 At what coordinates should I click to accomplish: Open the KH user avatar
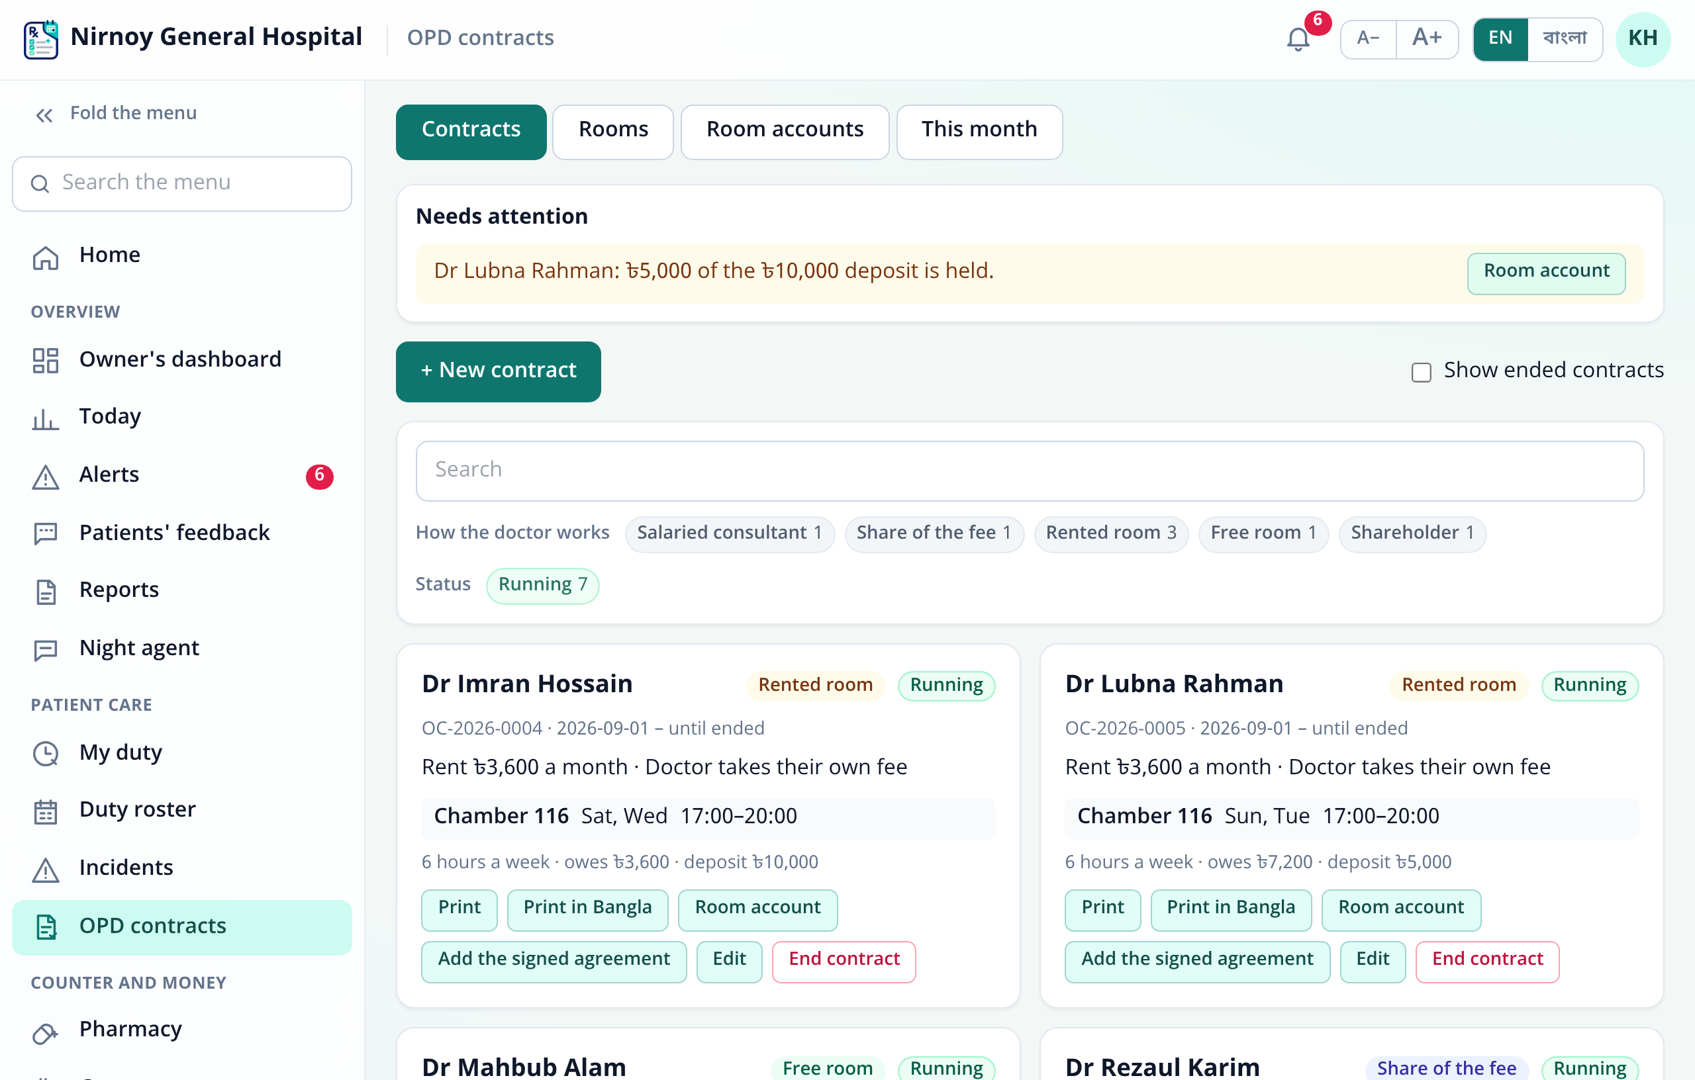1642,38
